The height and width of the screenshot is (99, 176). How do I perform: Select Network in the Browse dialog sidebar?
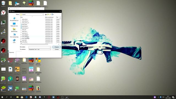(14, 41)
